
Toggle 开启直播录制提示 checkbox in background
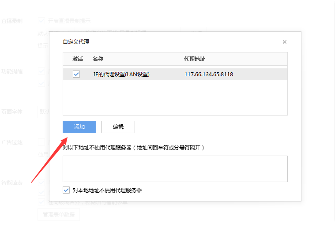click(41, 21)
